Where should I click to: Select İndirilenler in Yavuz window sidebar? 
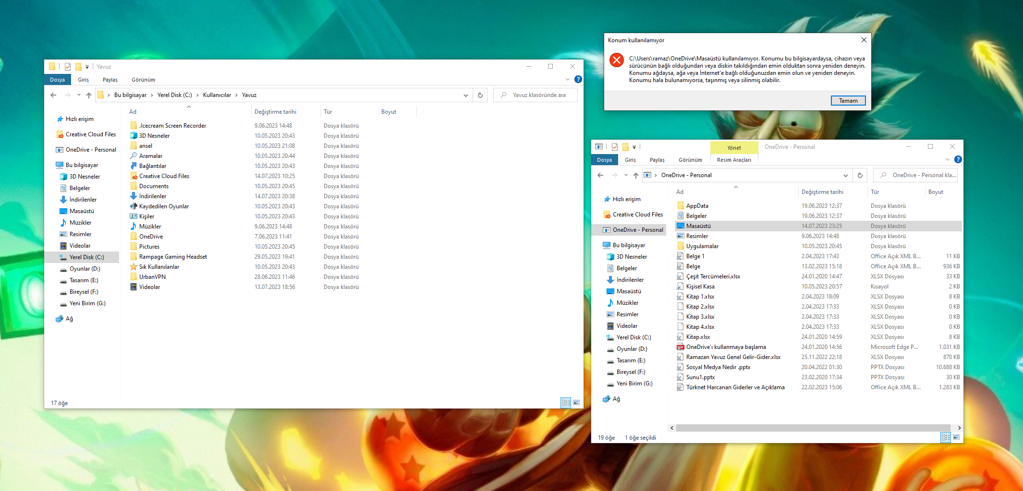pos(83,200)
